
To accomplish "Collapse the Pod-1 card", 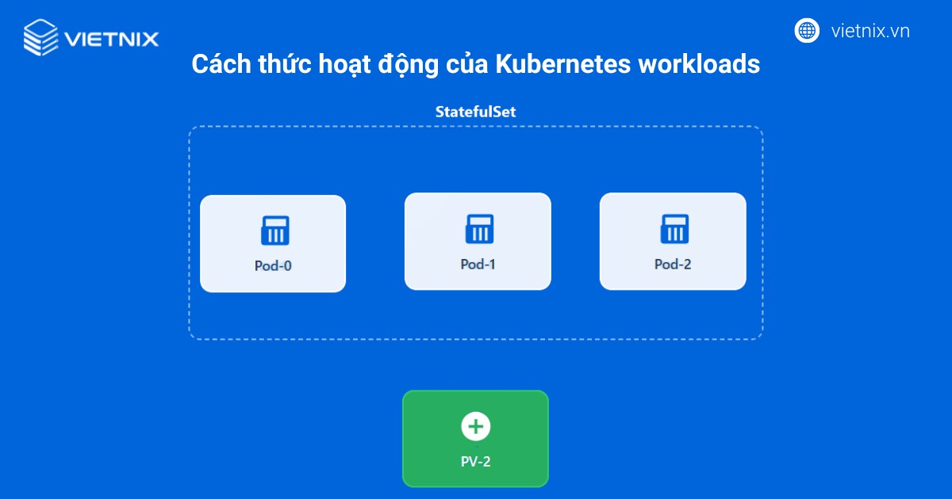I will [x=477, y=241].
